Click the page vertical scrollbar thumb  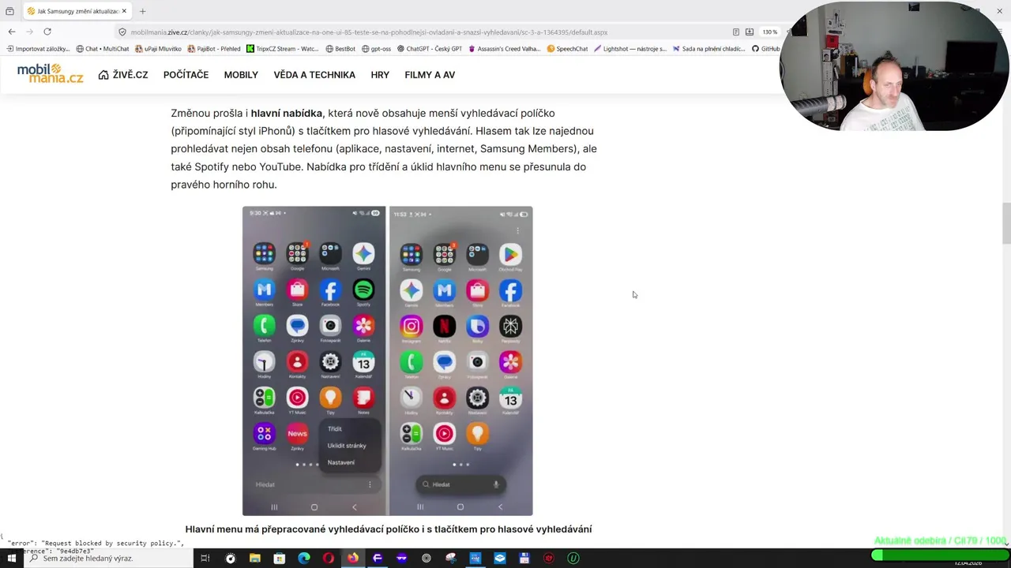[x=1006, y=223]
